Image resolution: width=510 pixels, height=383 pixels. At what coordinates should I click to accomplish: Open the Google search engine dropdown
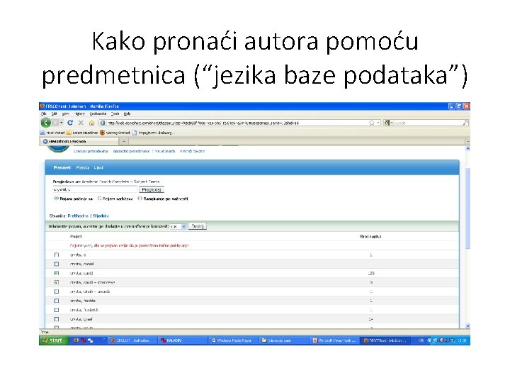coord(388,123)
